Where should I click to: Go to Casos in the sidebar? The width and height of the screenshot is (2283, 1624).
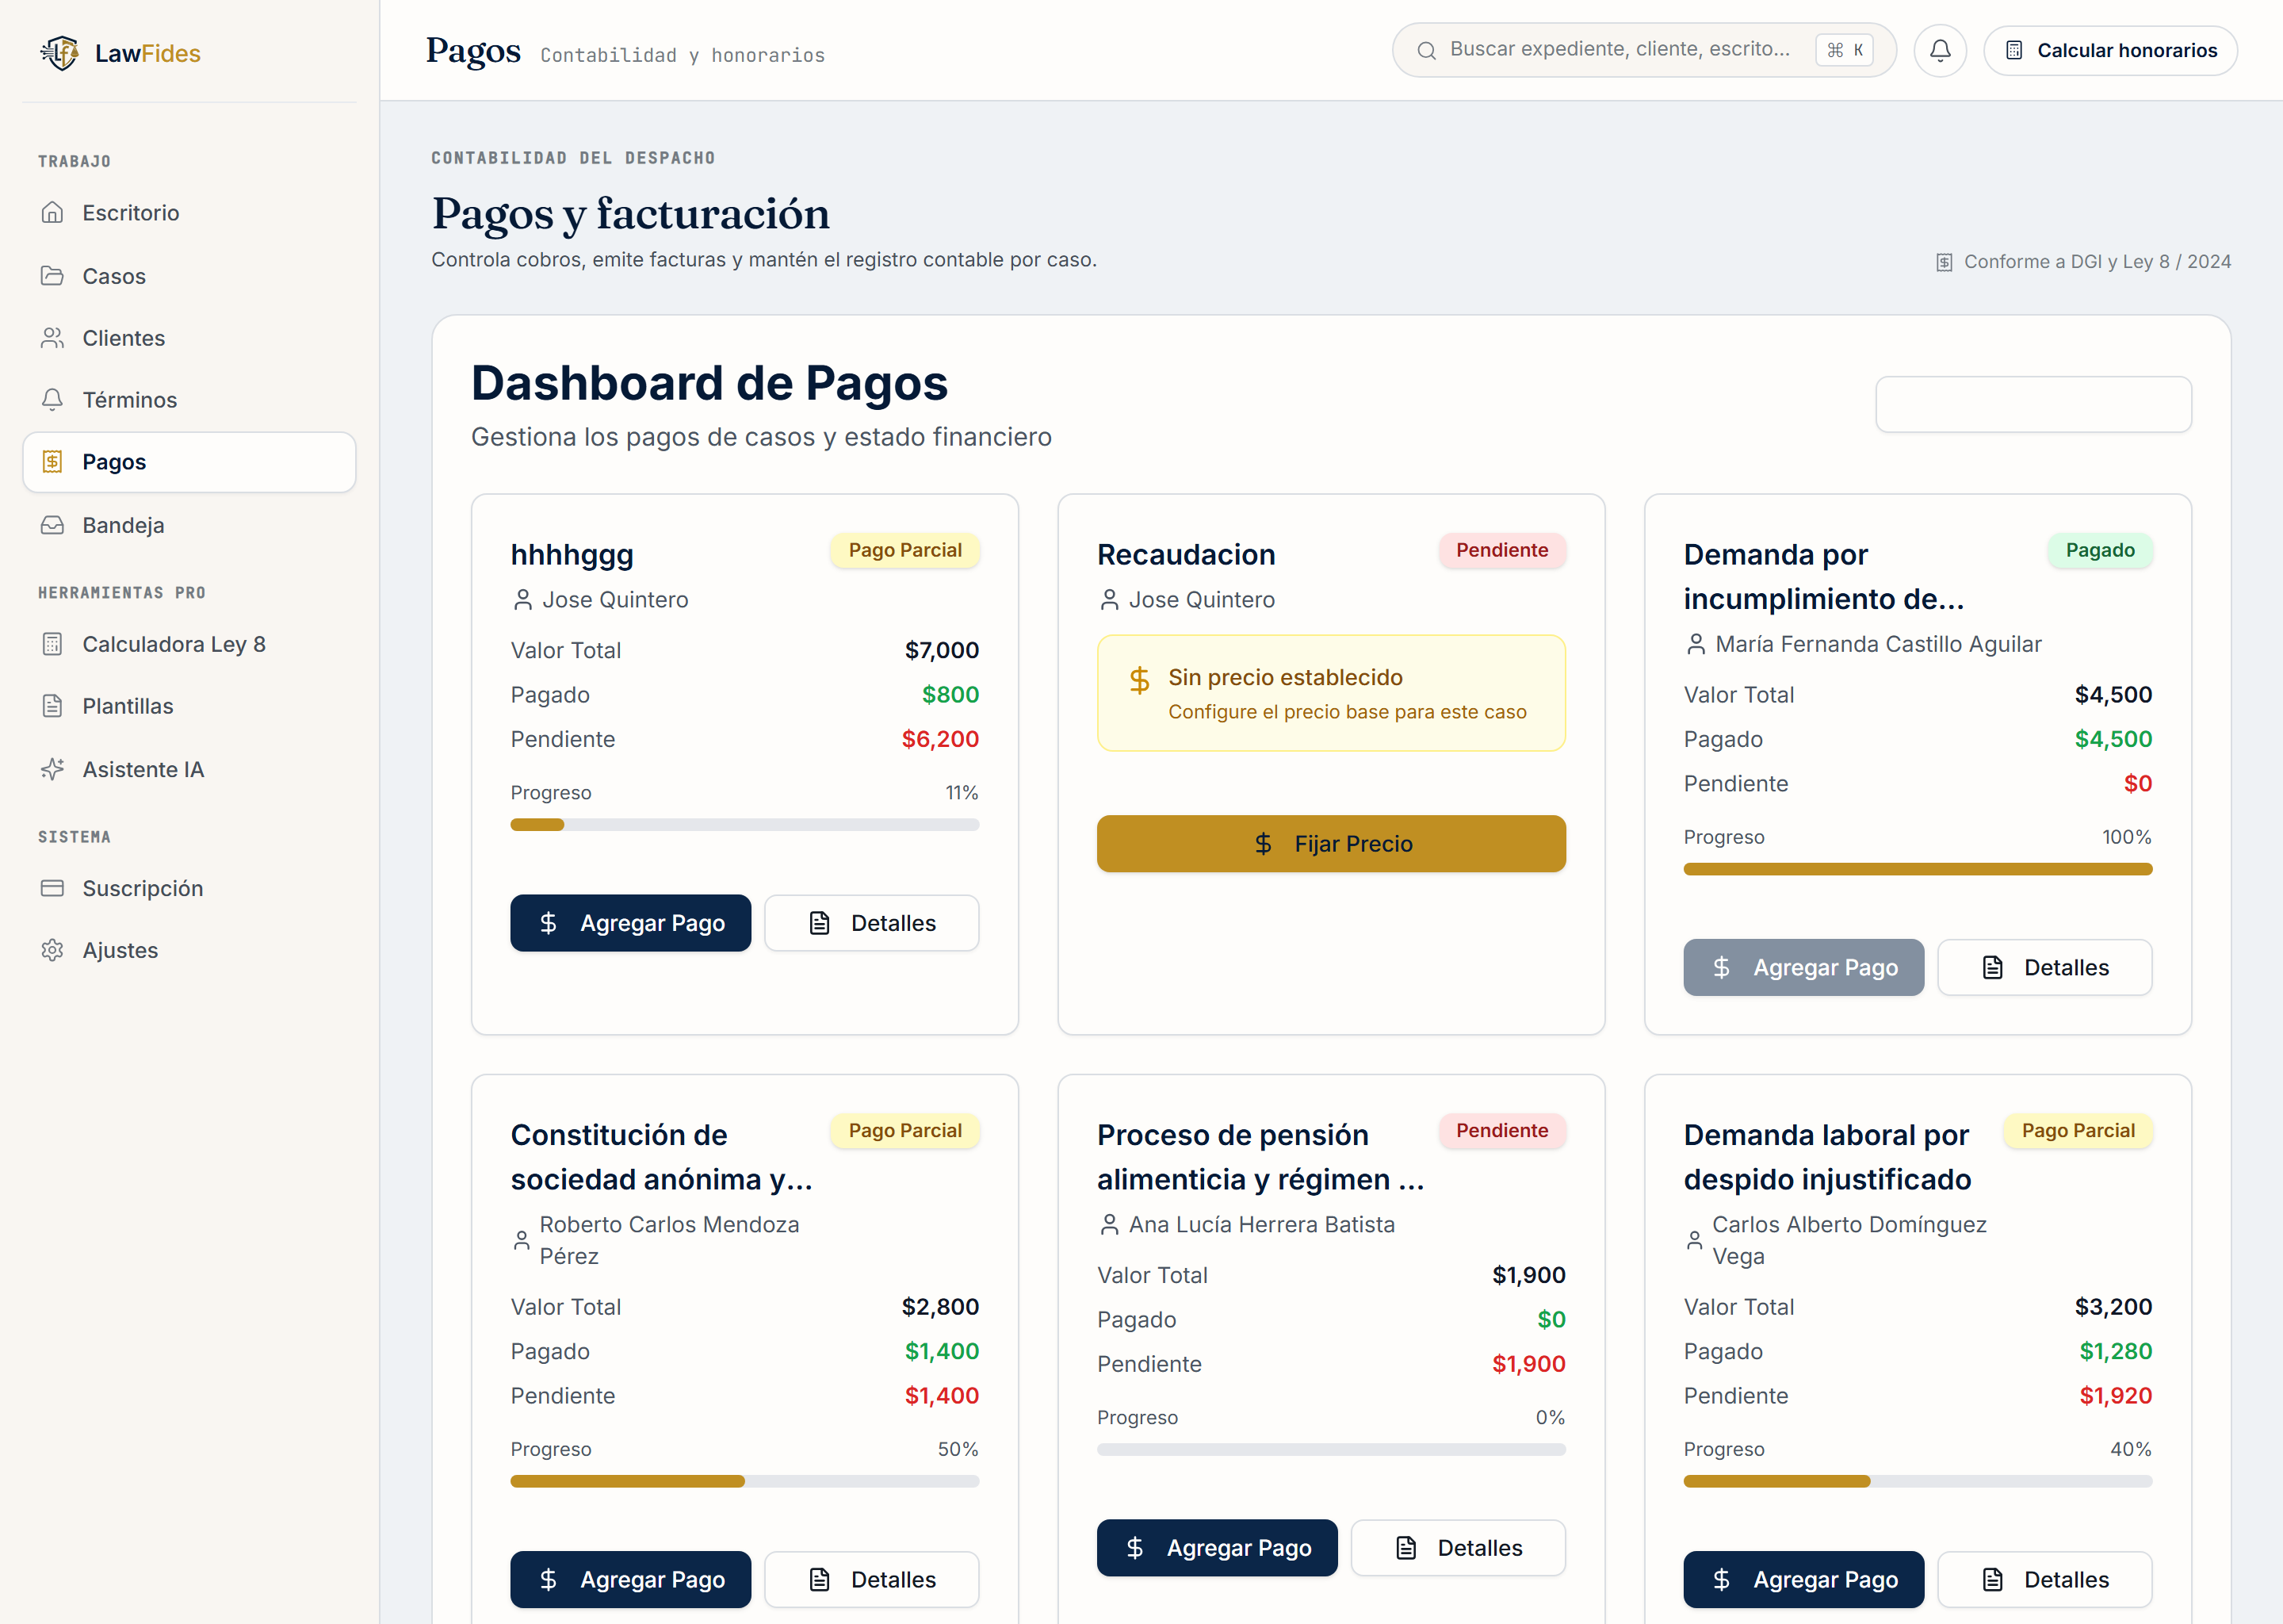pyautogui.click(x=190, y=276)
